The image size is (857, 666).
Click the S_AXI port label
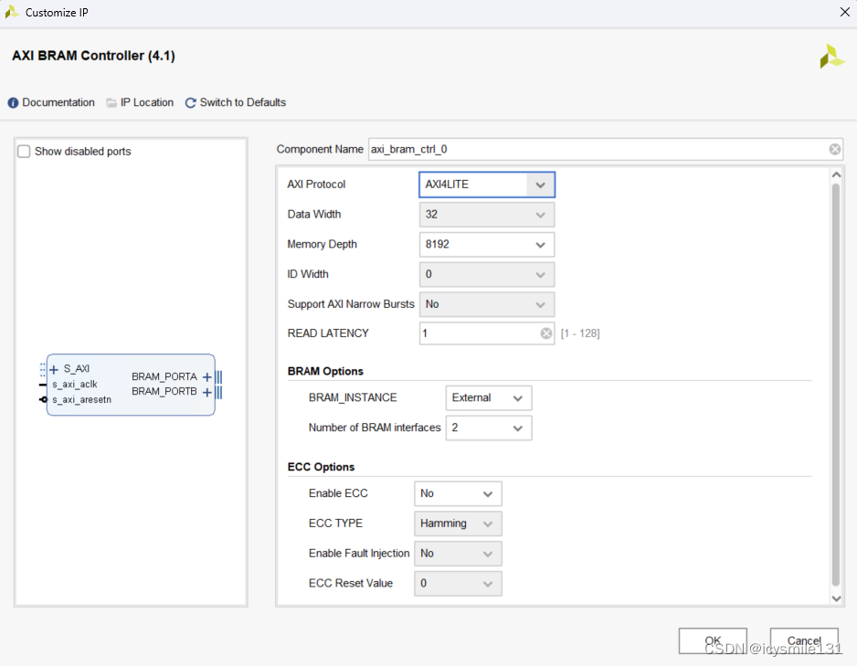tap(77, 369)
